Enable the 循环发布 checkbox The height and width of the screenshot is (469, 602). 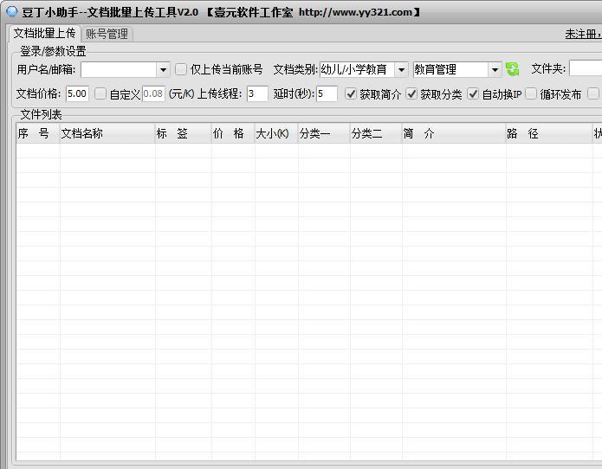click(x=531, y=94)
